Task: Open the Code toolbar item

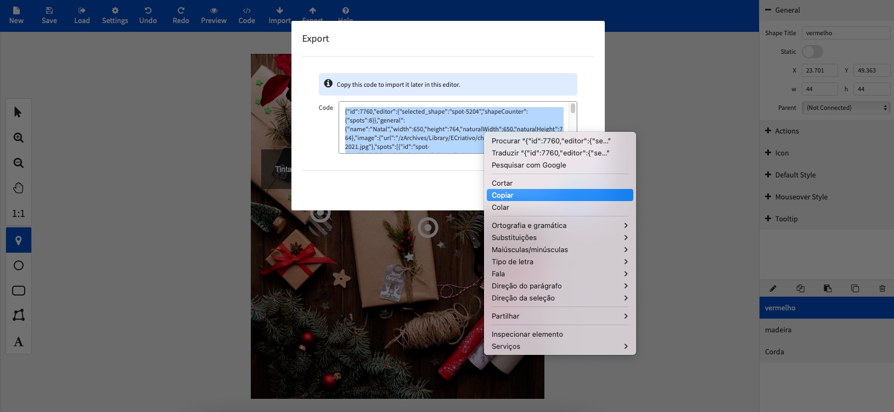Action: (246, 15)
